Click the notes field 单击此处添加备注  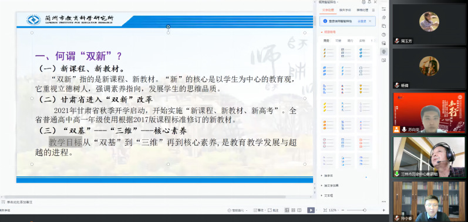click(x=20, y=202)
